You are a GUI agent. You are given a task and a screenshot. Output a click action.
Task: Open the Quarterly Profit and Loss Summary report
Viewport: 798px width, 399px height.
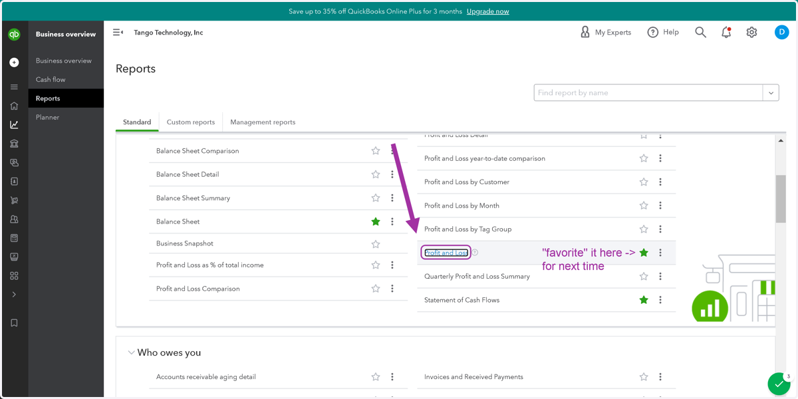click(477, 277)
